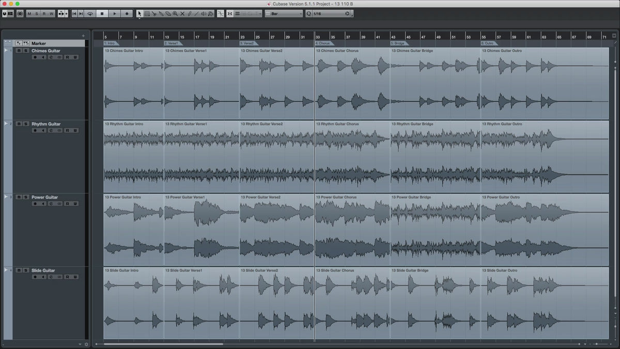620x349 pixels.
Task: Select the Range Selection tool
Action: pos(147,14)
